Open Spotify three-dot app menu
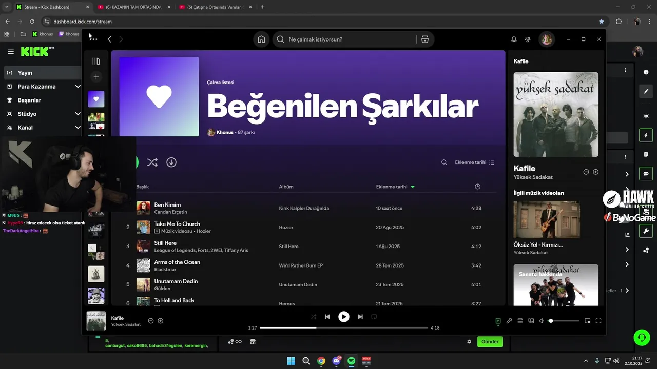 pos(93,39)
